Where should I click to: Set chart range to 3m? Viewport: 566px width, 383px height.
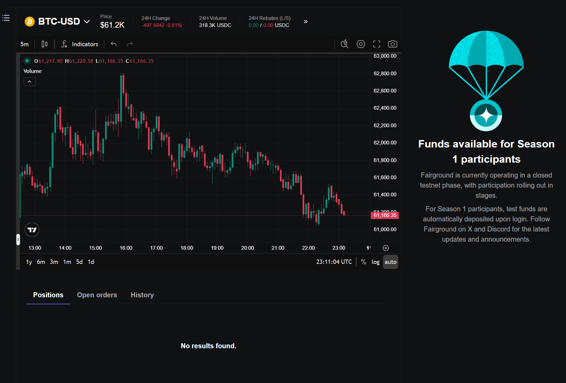(x=54, y=262)
